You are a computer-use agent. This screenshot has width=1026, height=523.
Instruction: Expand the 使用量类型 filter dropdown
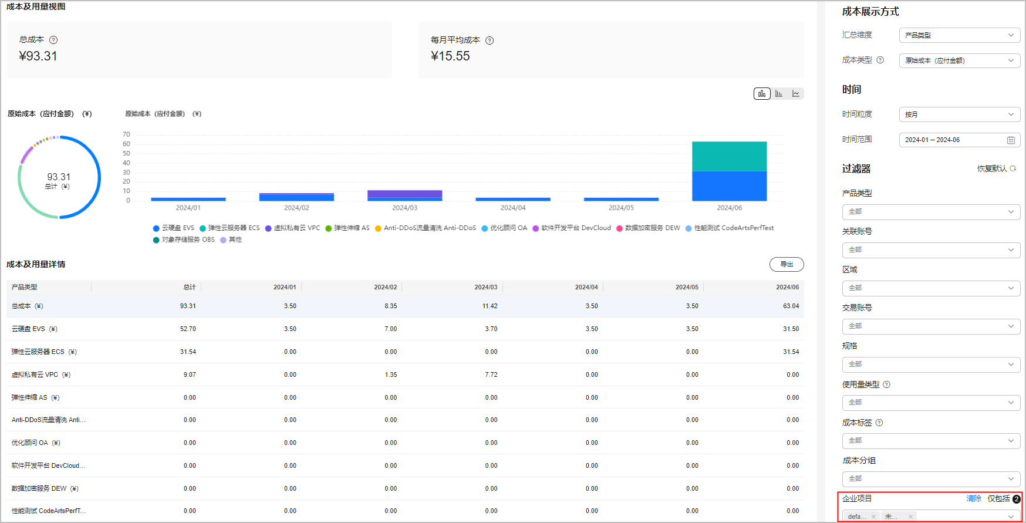click(x=931, y=403)
